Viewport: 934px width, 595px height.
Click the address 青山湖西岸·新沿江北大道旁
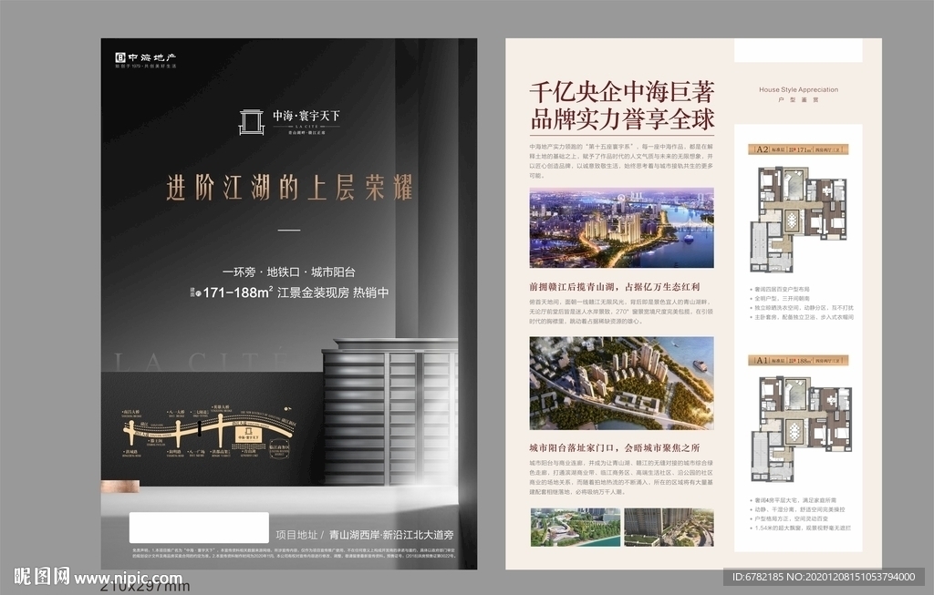coord(391,535)
